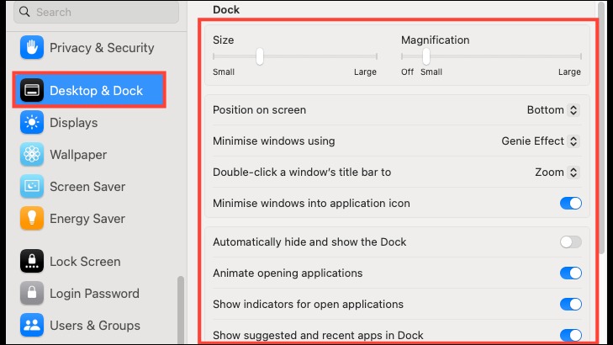Select Wallpaper label in sidebar
The height and width of the screenshot is (345, 613).
[x=78, y=155]
